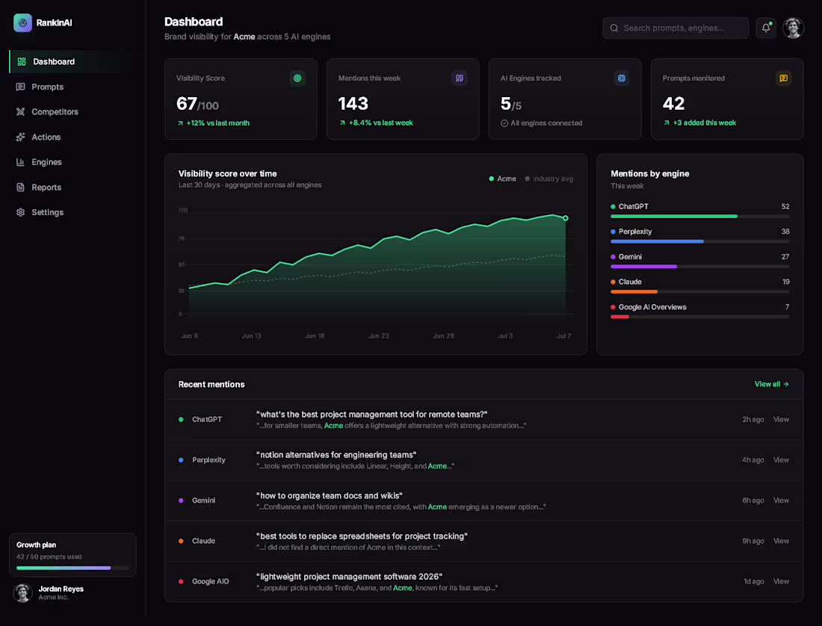View the ChatGPT mention from 2h ago
Image resolution: width=822 pixels, height=626 pixels.
point(781,419)
